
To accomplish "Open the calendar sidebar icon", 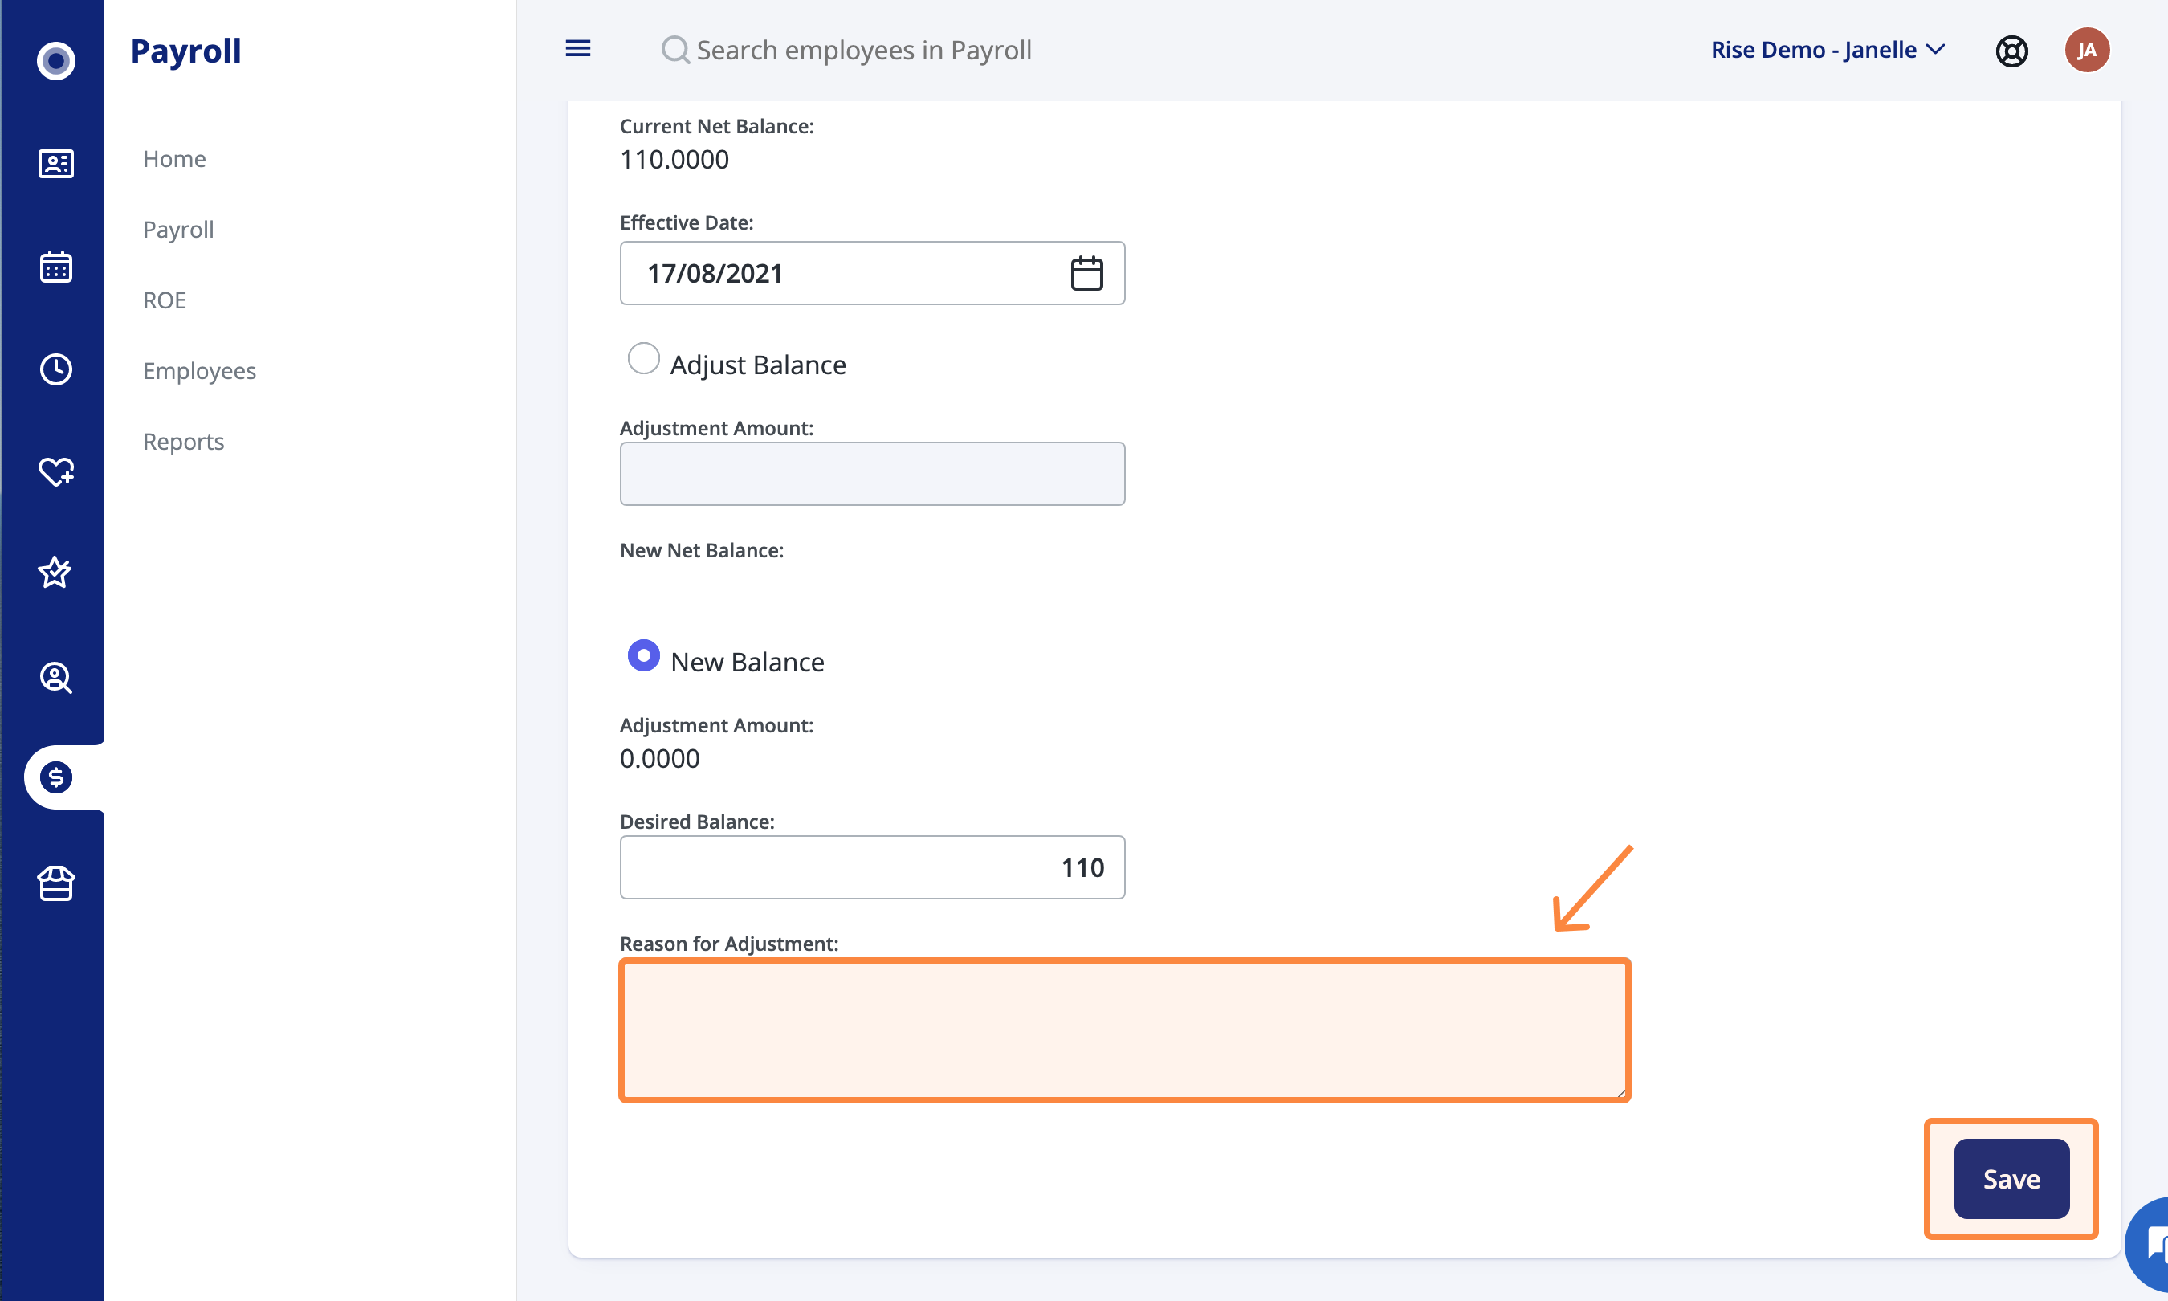I will point(56,267).
